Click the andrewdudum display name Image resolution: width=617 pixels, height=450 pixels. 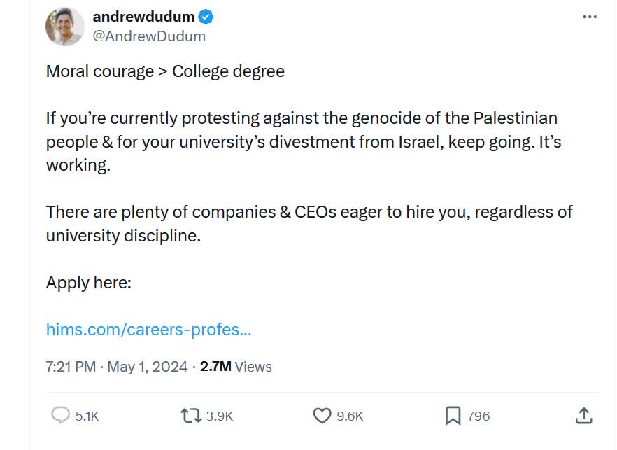point(143,17)
